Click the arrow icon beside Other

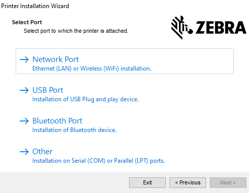[x=24, y=152]
